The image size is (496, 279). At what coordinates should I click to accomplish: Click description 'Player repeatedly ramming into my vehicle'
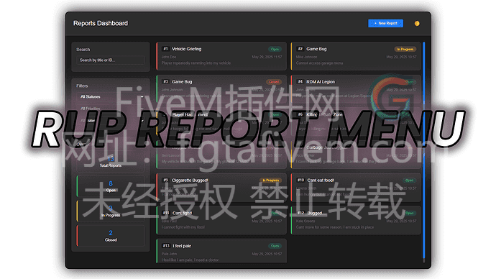pyautogui.click(x=196, y=63)
